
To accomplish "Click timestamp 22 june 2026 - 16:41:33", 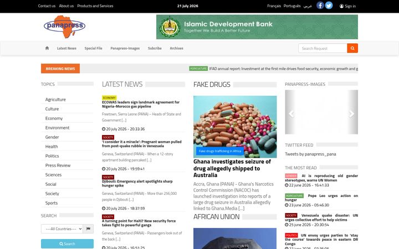I will pyautogui.click(x=307, y=185).
